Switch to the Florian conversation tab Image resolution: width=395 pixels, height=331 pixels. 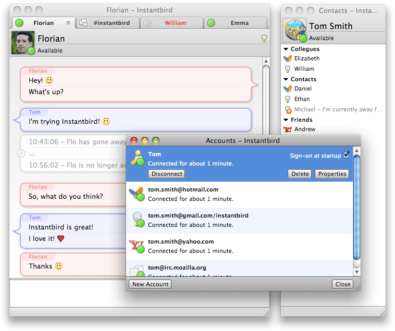(x=43, y=23)
